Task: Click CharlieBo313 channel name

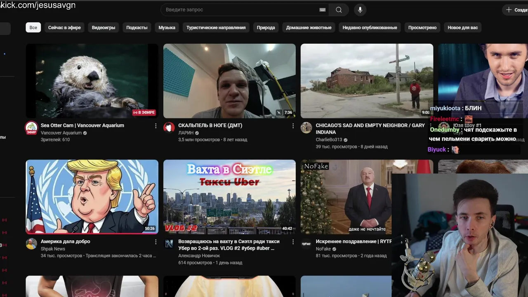Action: 329,140
